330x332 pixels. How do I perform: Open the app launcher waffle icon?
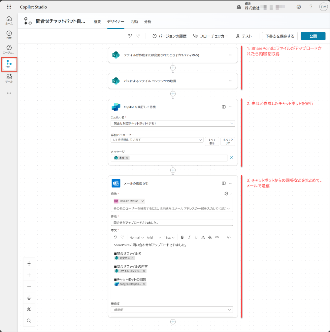pyautogui.click(x=9, y=7)
